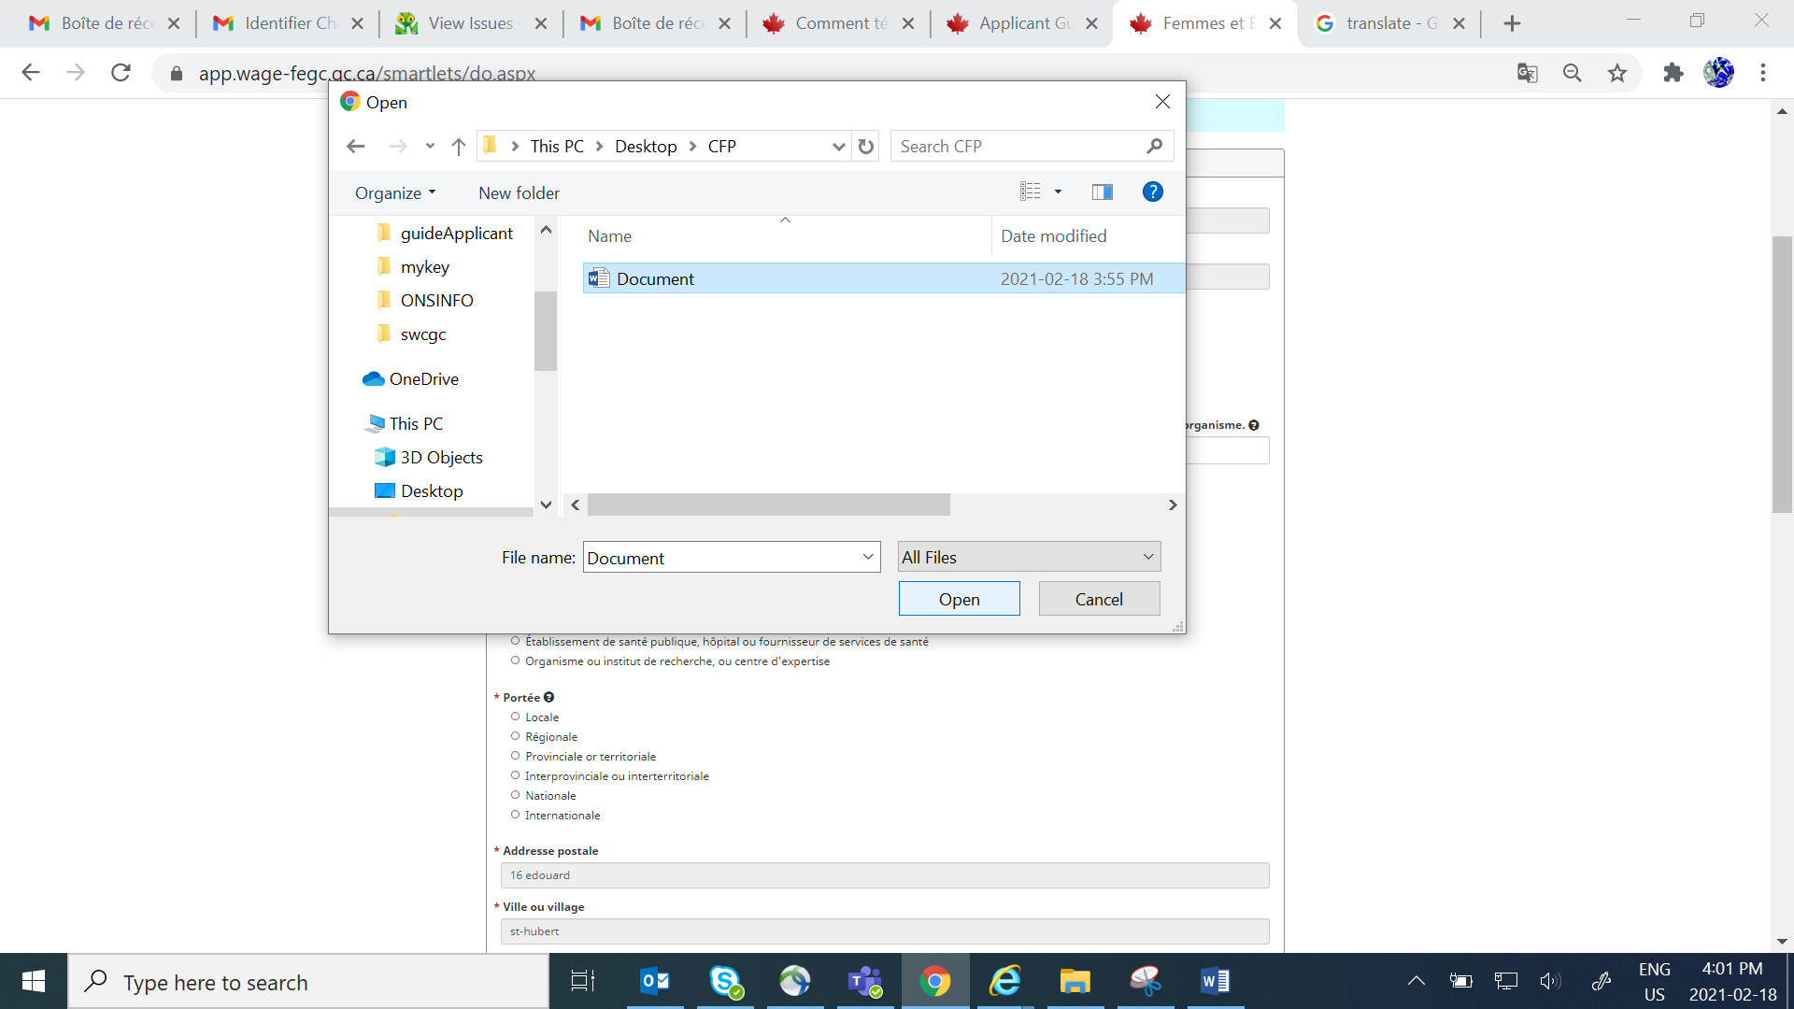Toggle the preview pane icon

point(1102,192)
